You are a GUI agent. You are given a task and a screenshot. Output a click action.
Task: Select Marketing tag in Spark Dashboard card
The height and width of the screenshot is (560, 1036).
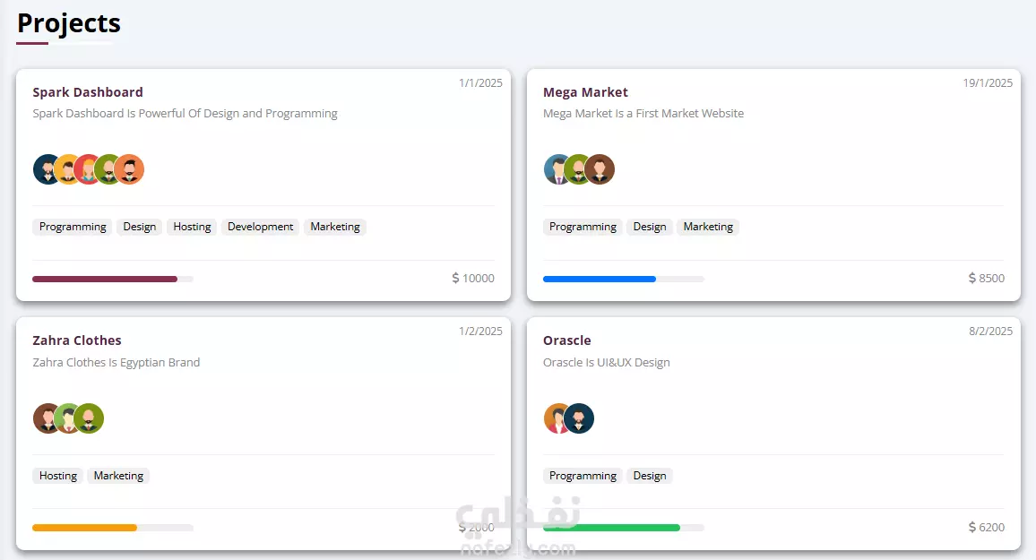point(335,227)
